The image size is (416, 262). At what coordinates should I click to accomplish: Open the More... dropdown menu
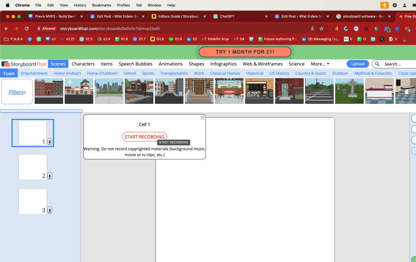point(320,64)
